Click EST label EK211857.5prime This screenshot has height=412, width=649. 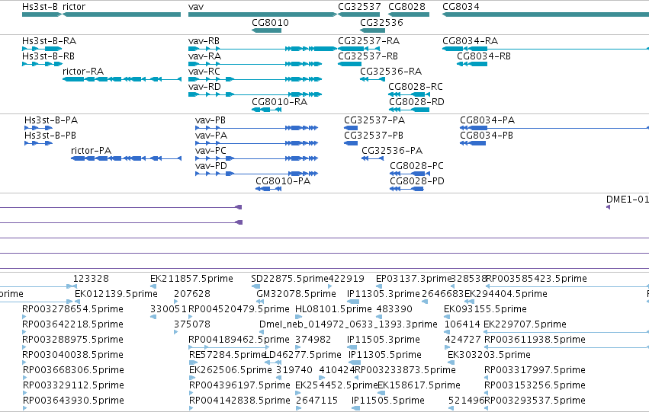[191, 279]
